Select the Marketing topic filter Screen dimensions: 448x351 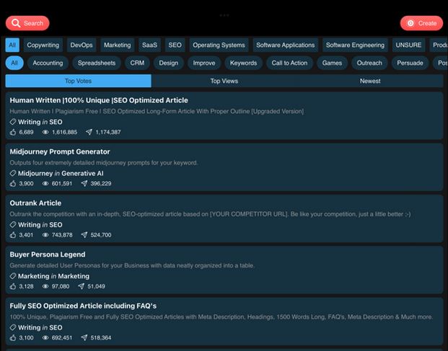coord(118,45)
